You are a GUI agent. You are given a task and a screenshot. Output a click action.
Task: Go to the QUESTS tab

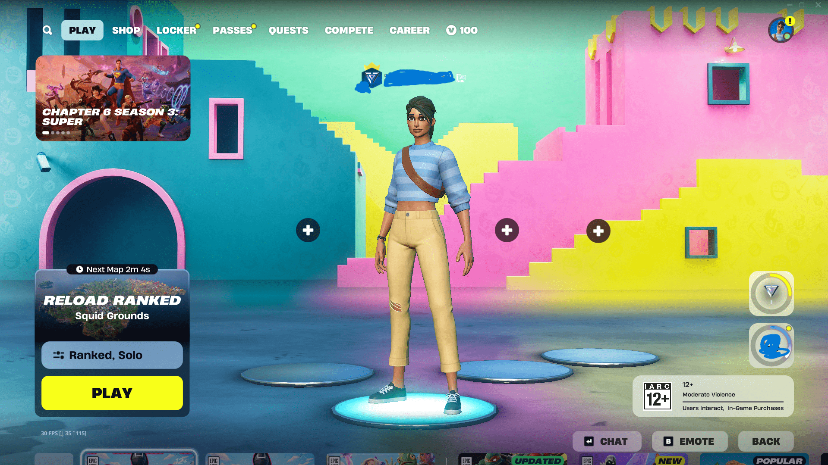coord(289,30)
